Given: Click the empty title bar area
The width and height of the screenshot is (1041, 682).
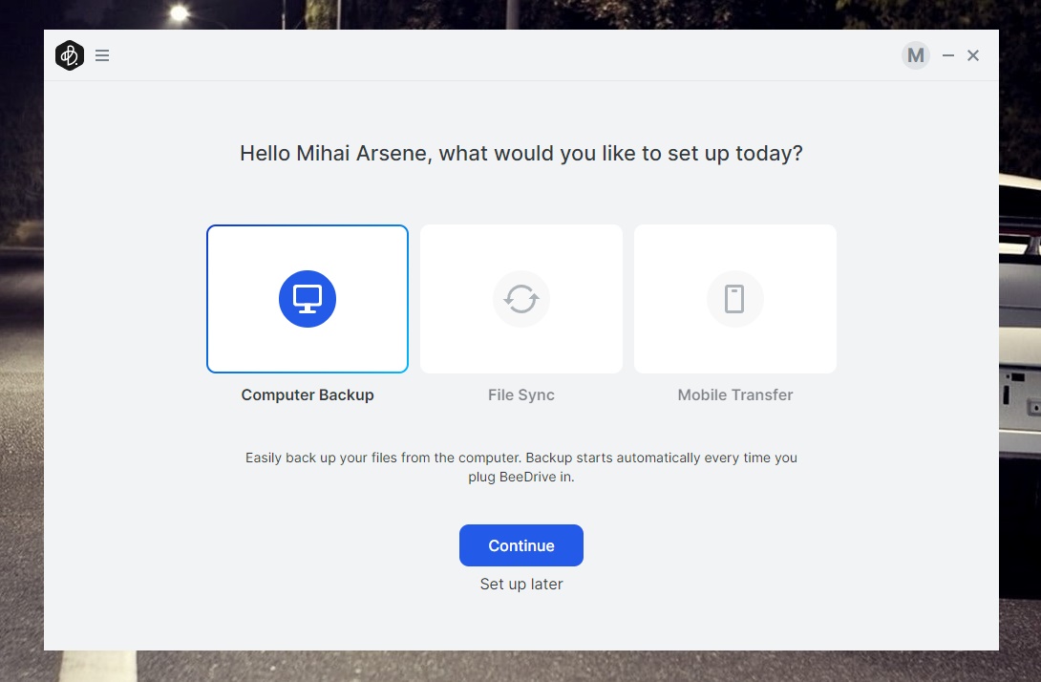Looking at the screenshot, I should click(478, 55).
